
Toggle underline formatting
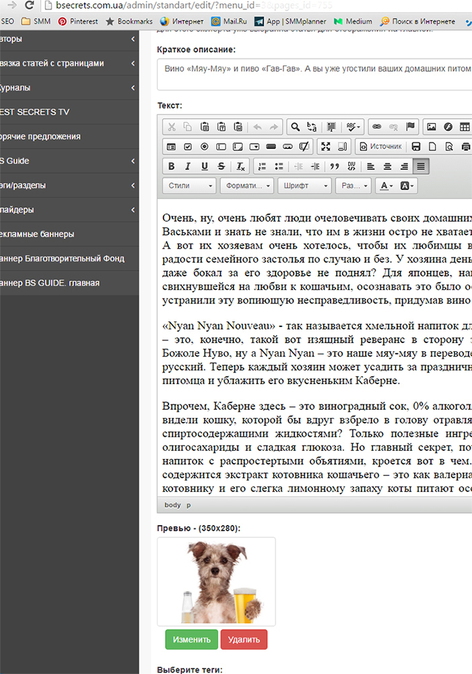tap(204, 166)
